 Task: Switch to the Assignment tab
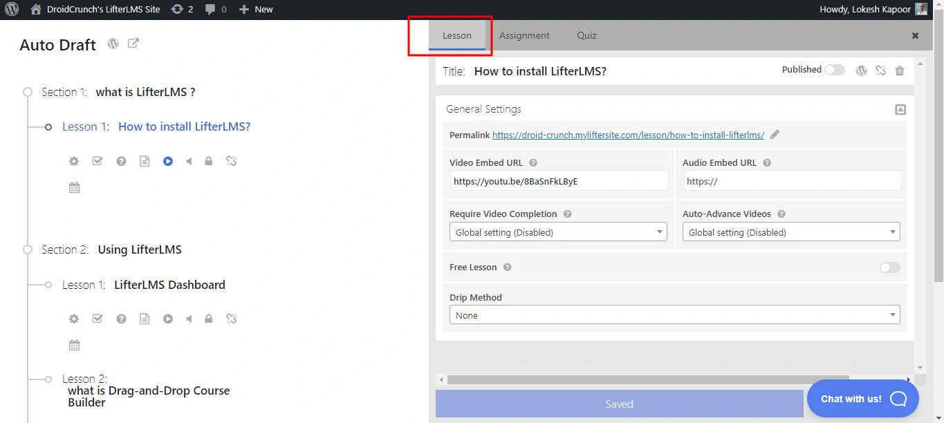(524, 35)
